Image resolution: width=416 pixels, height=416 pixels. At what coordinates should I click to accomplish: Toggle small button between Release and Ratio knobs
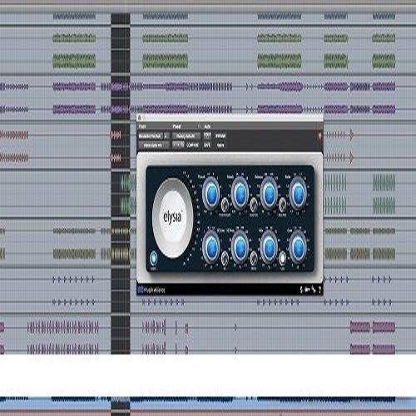click(x=282, y=205)
